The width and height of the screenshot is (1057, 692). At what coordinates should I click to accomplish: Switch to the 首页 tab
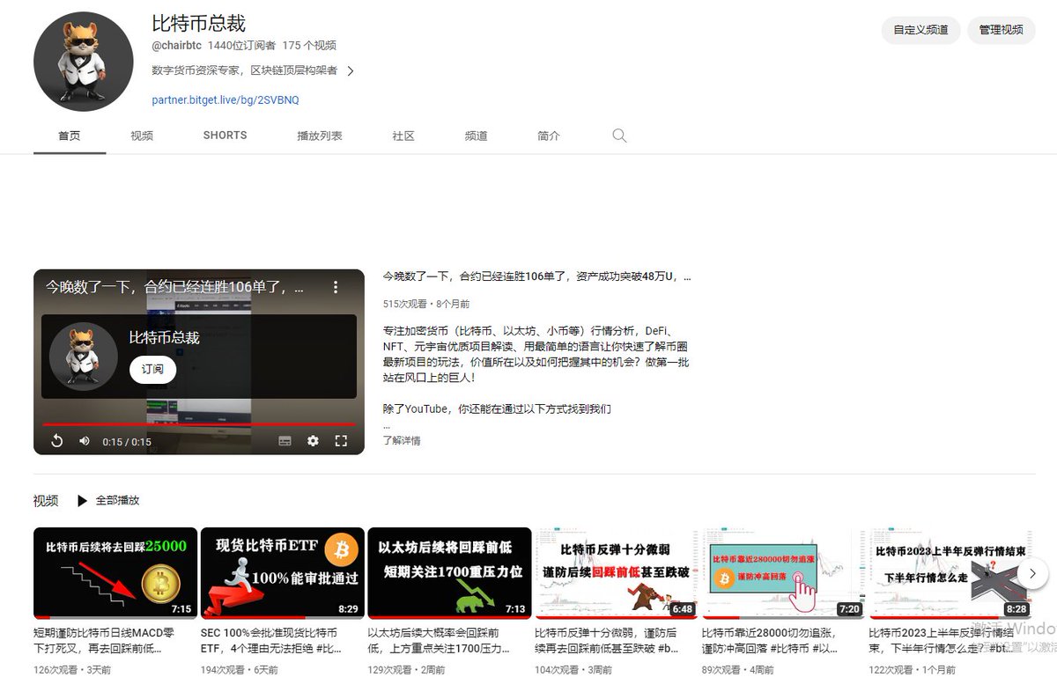pyautogui.click(x=70, y=136)
